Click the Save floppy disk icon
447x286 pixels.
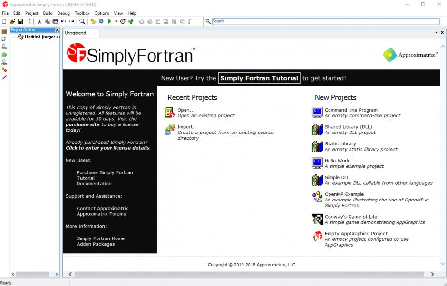point(20,21)
